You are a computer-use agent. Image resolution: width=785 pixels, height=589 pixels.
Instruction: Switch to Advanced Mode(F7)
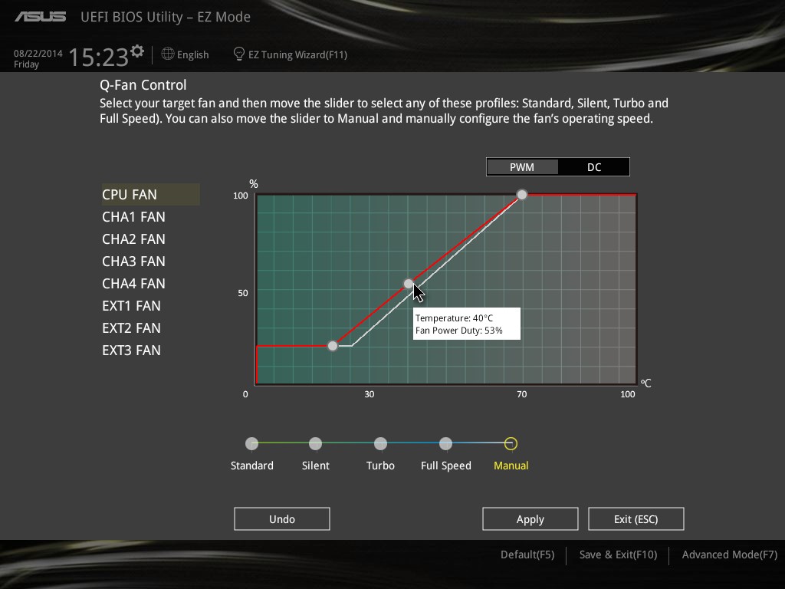point(730,554)
